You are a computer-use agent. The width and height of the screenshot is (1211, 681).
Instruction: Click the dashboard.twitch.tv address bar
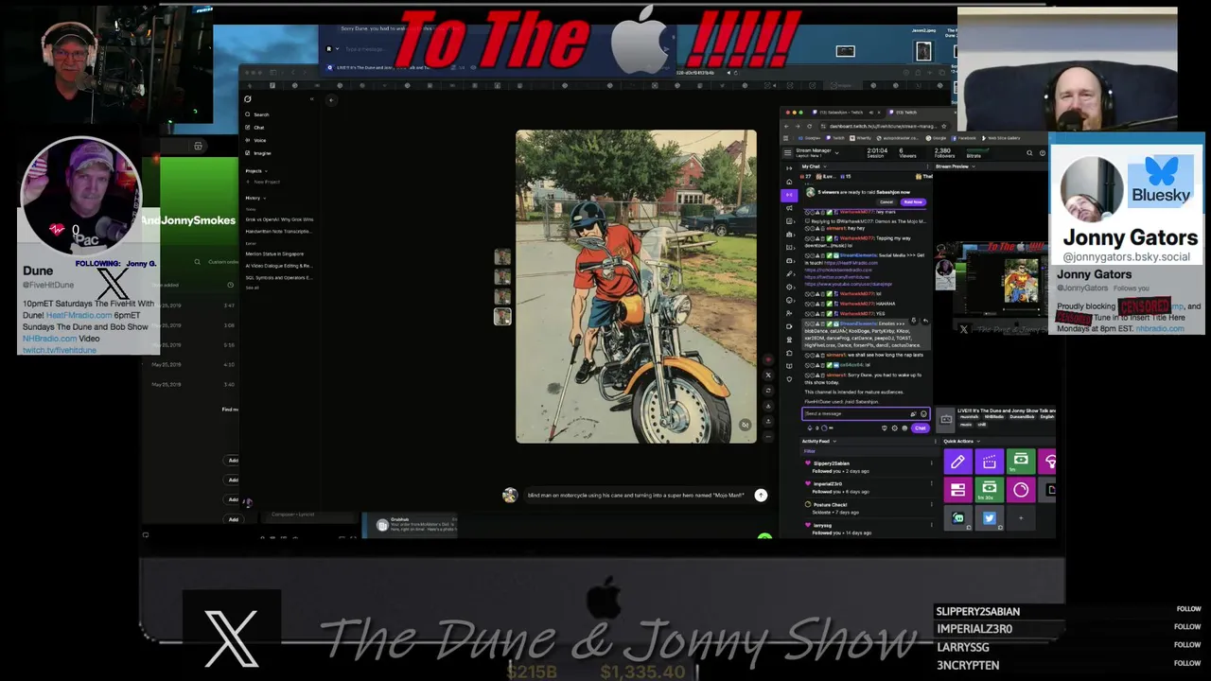click(x=884, y=126)
